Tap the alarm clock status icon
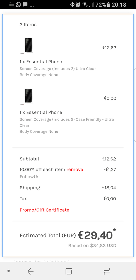This screenshot has width=136, height=280. 78,5
